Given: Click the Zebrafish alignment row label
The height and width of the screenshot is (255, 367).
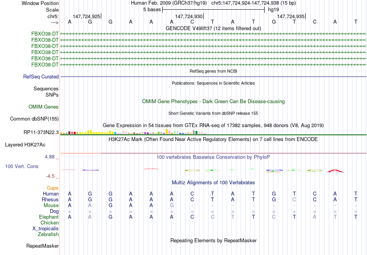Looking at the screenshot, I should pyautogui.click(x=48, y=235).
